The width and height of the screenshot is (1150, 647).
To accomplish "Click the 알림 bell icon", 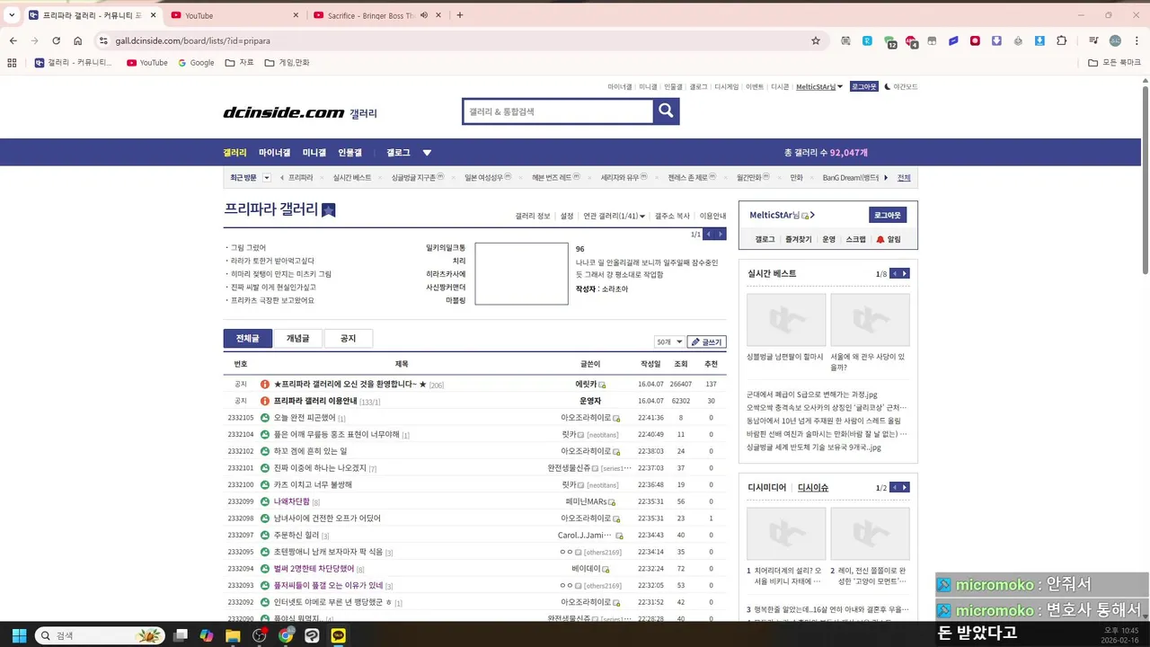I will [x=880, y=240].
